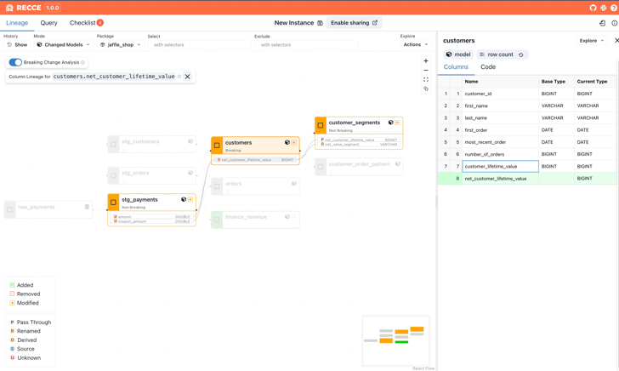The image size is (619, 371).
Task: Check the customer_segments node checkbox
Action: click(x=321, y=125)
